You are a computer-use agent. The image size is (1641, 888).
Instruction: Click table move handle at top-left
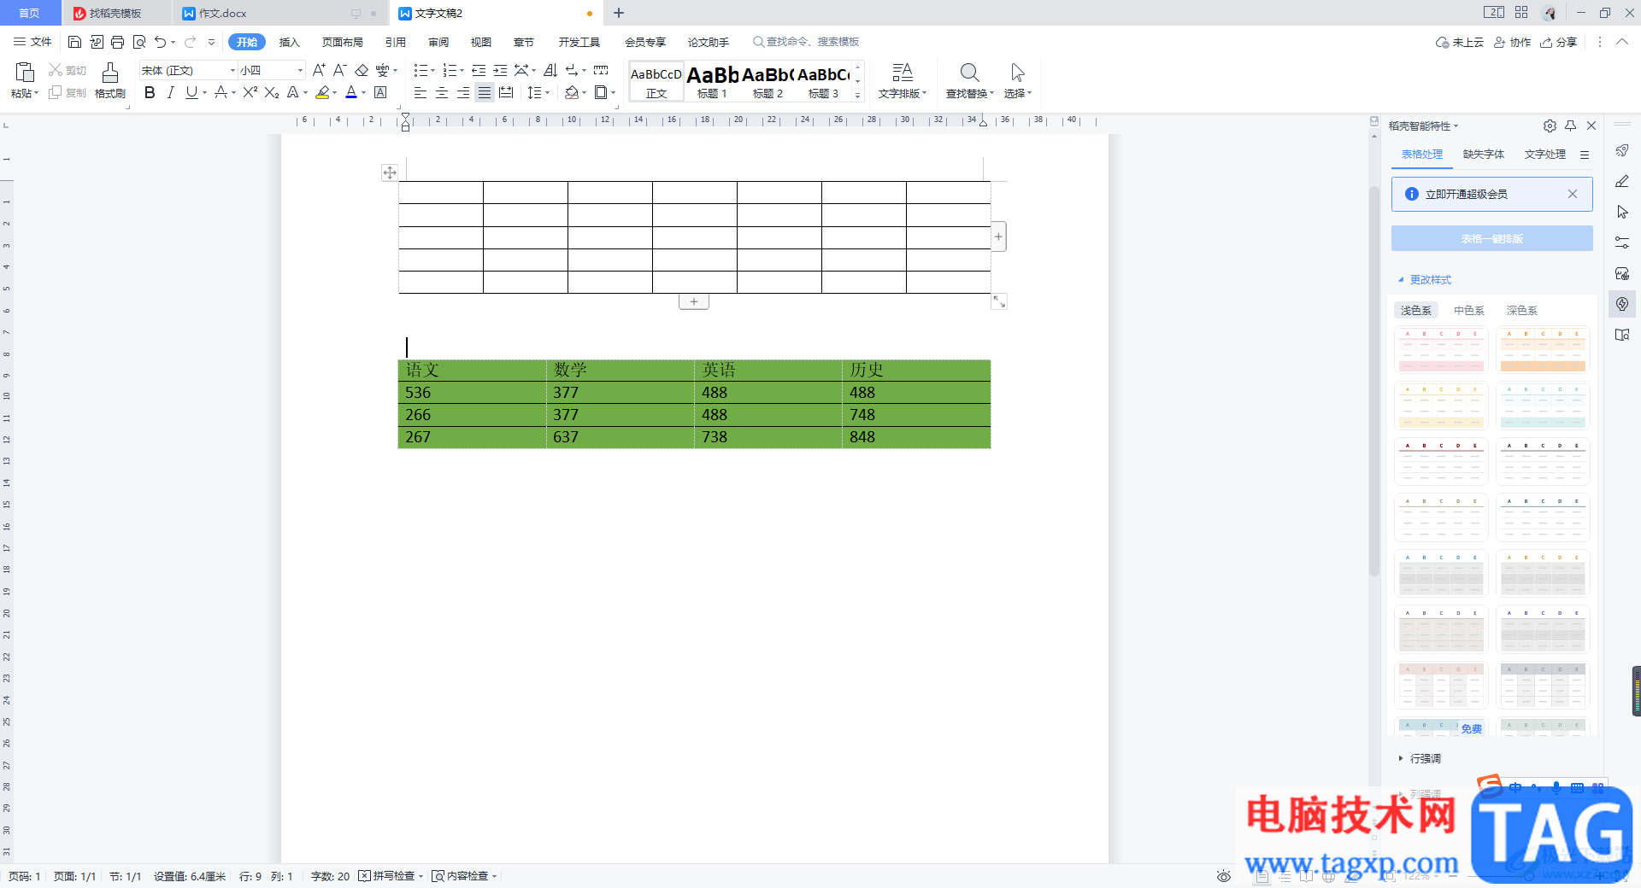390,173
